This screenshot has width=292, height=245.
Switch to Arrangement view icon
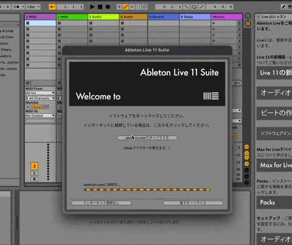248,16
